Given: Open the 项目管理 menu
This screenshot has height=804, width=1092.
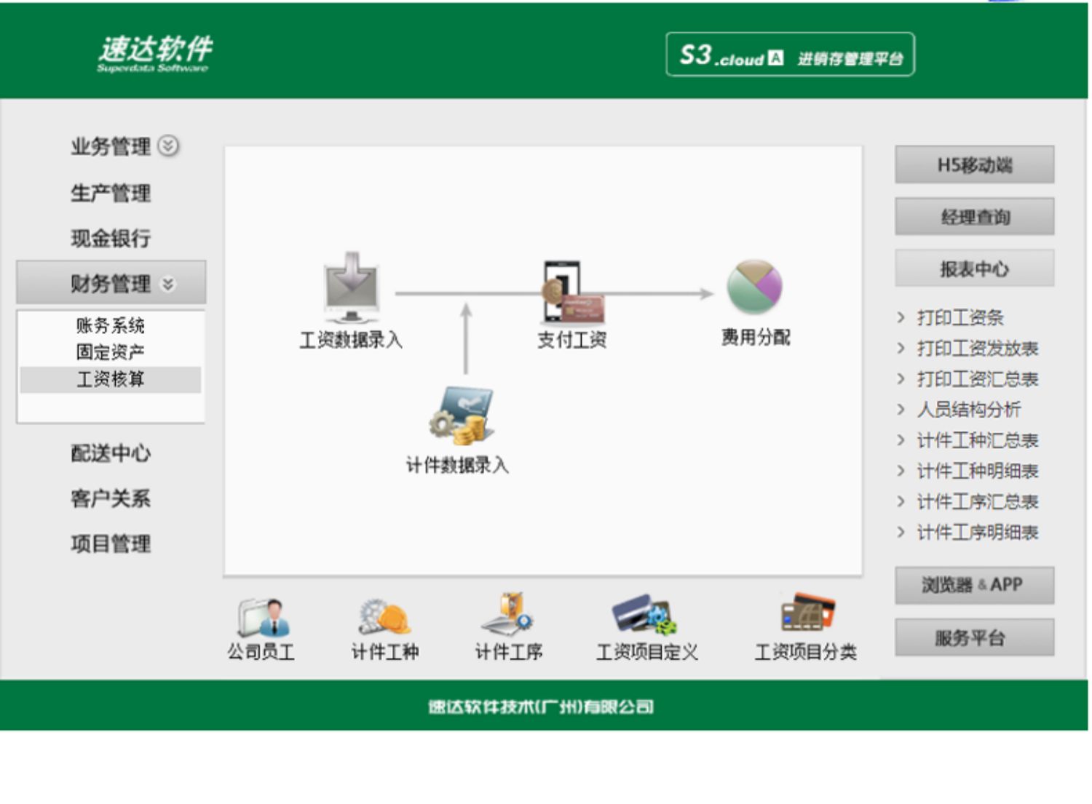Looking at the screenshot, I should [111, 544].
